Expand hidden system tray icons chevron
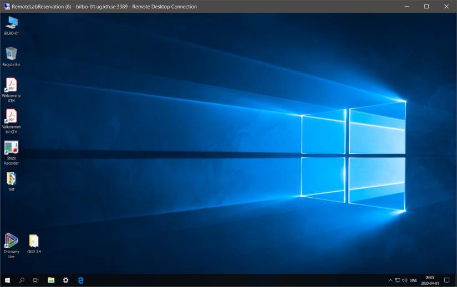The height and width of the screenshot is (287, 457). (390, 280)
